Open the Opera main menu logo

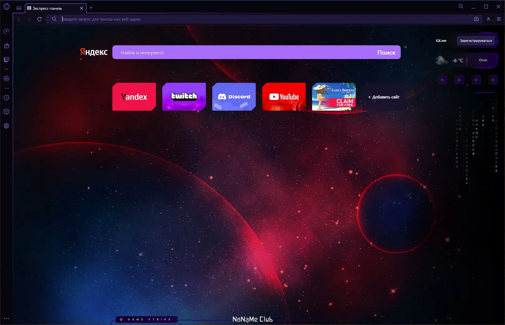7,7
